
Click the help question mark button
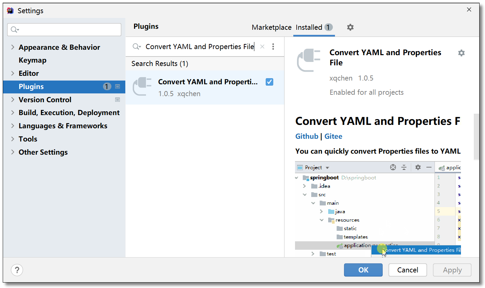point(17,270)
